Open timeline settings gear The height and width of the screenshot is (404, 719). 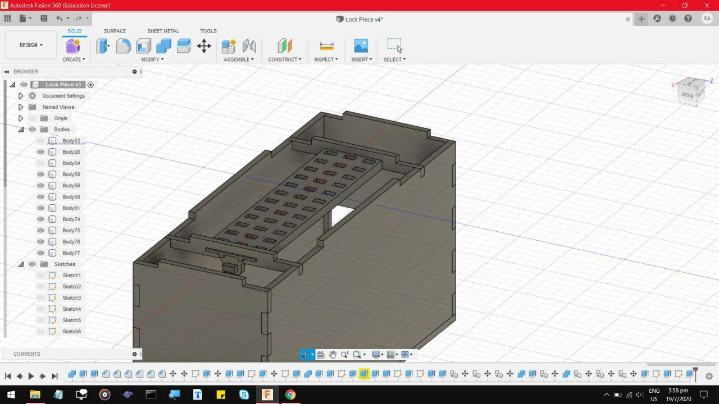(709, 376)
